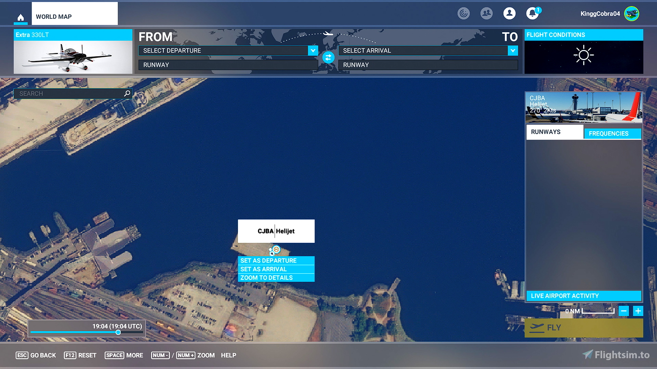Click the SELECT DEPARTURE field
The width and height of the screenshot is (657, 369).
223,51
